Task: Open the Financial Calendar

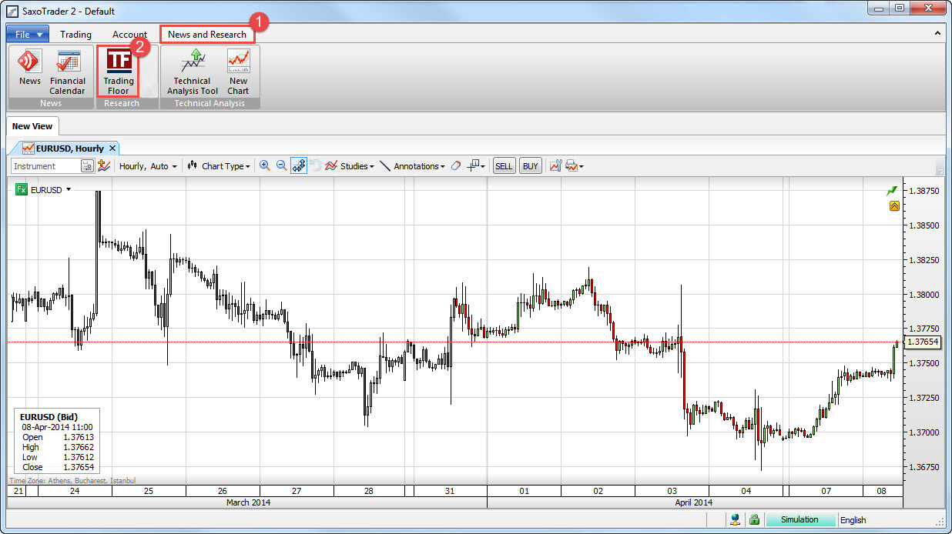Action: click(x=68, y=72)
